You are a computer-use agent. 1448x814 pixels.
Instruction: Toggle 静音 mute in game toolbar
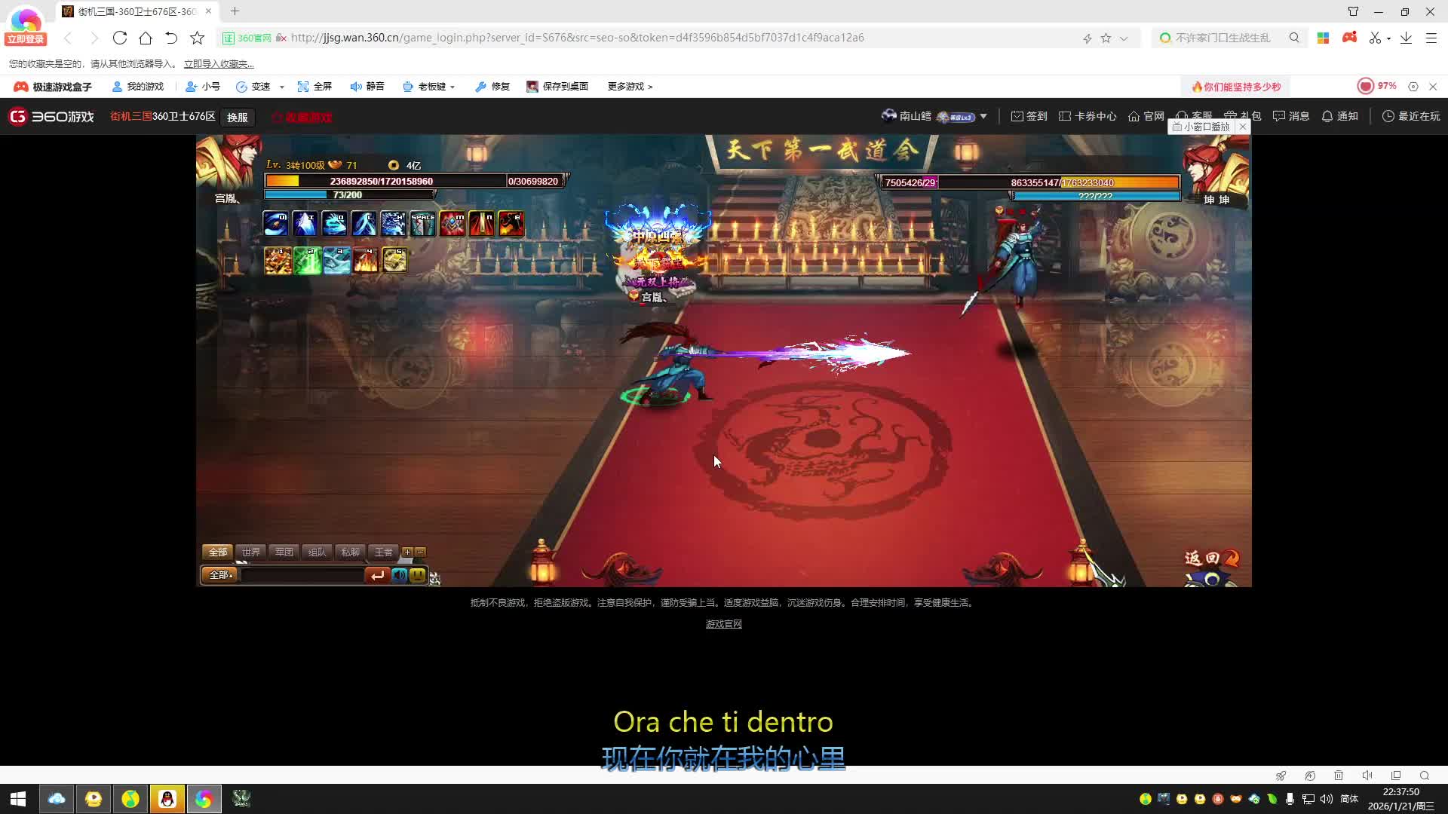367,87
